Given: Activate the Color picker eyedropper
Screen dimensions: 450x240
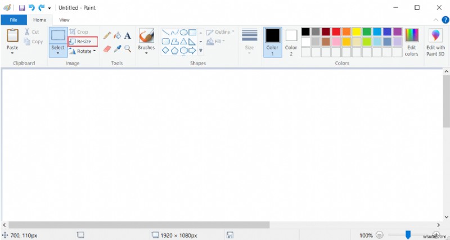Looking at the screenshot, I should click(118, 49).
